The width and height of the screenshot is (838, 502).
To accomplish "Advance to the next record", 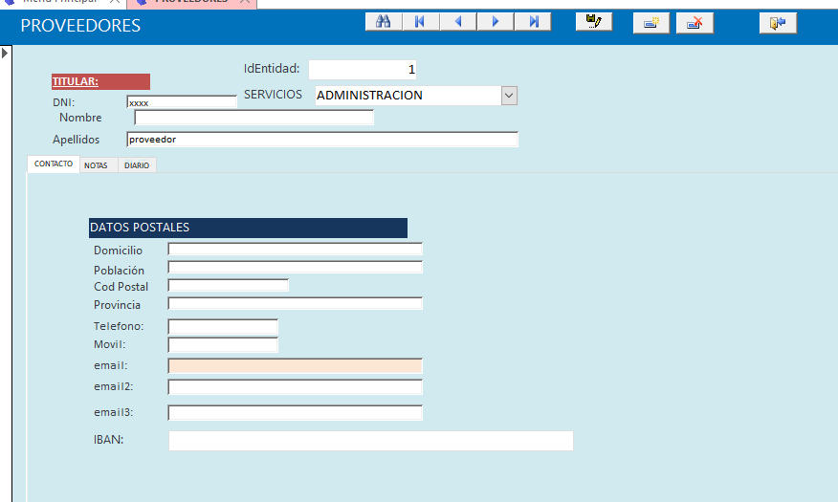I will click(495, 22).
